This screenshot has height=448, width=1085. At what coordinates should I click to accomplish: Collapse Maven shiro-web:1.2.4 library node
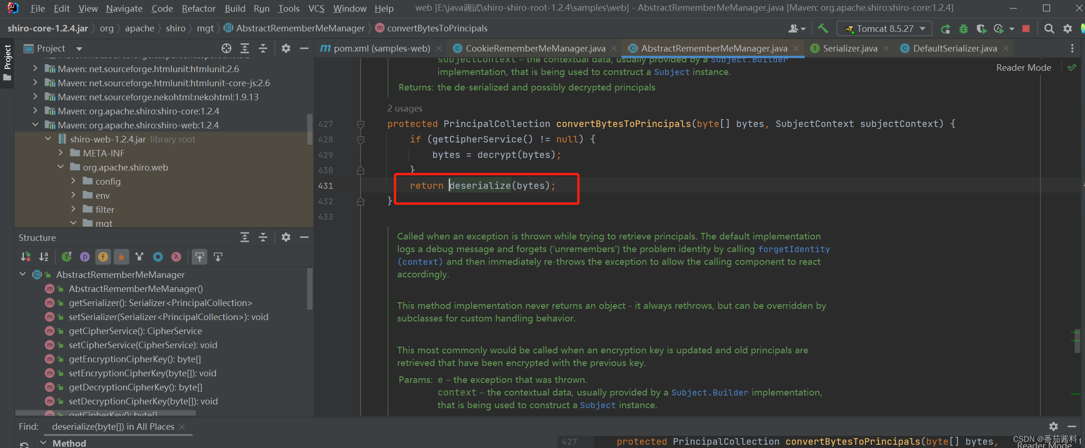pyautogui.click(x=35, y=125)
